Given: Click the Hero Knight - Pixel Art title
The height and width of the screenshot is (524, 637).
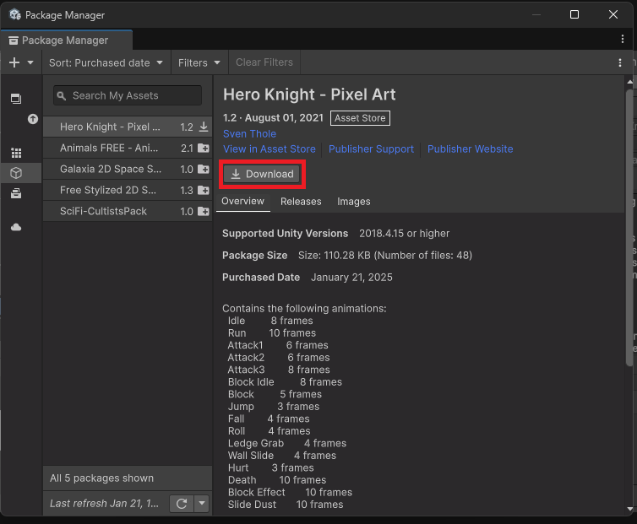Looking at the screenshot, I should point(309,95).
